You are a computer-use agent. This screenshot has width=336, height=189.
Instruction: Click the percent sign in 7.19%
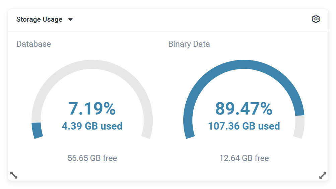(x=109, y=109)
